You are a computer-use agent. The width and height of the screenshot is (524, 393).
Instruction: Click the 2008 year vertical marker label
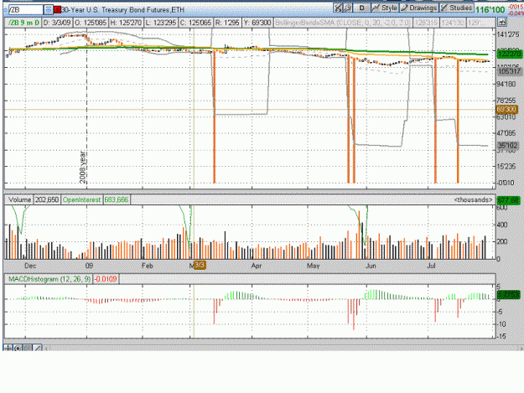[x=82, y=167]
